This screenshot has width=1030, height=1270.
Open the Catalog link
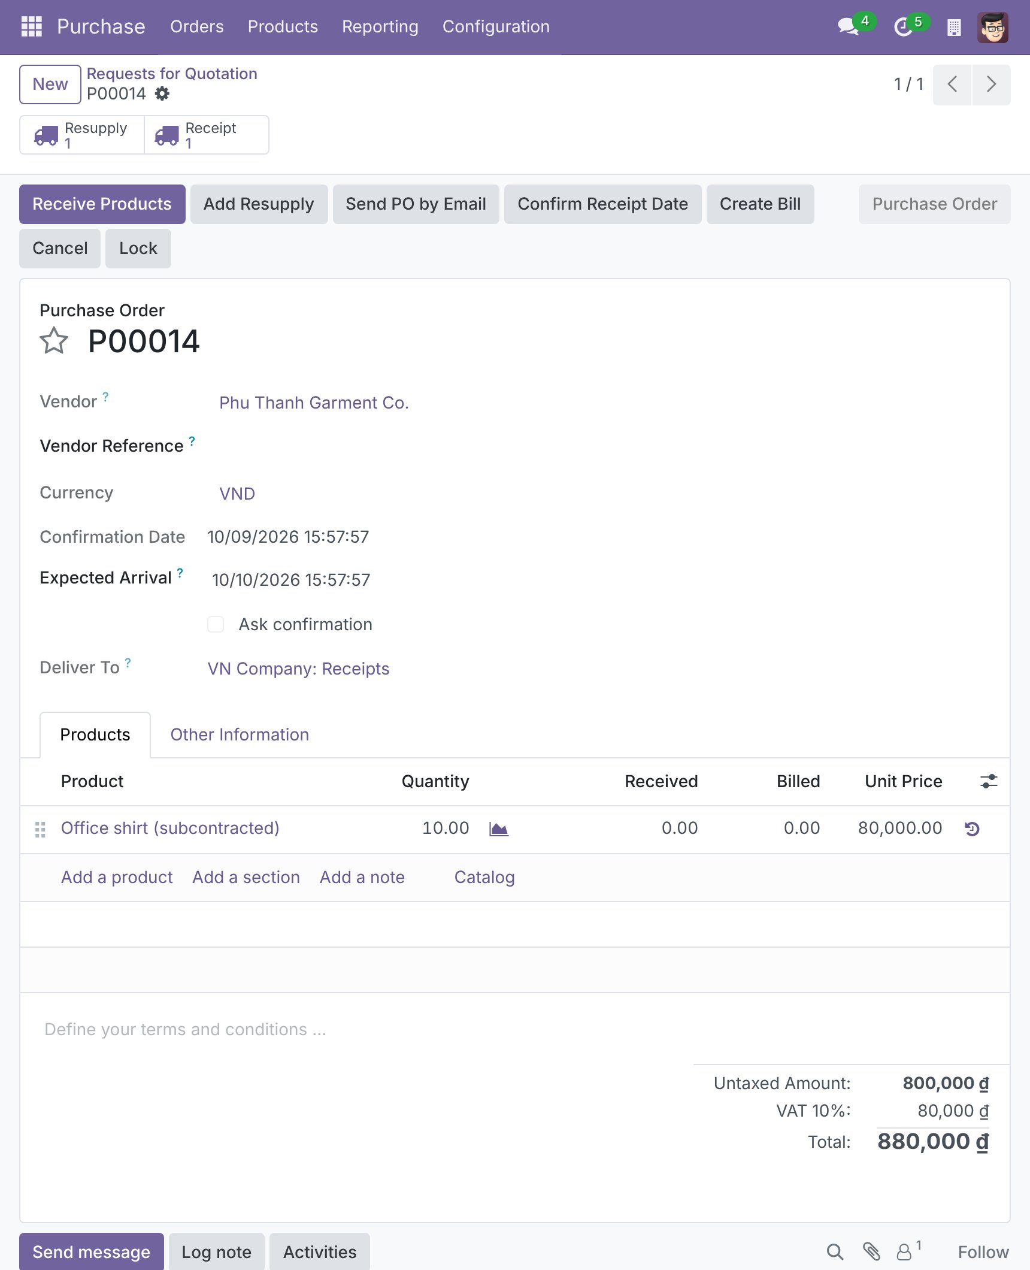(x=484, y=878)
